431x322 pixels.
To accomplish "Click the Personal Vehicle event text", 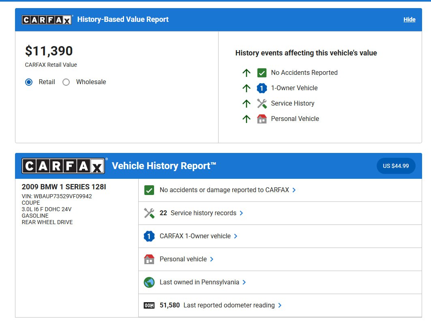I will coord(295,119).
